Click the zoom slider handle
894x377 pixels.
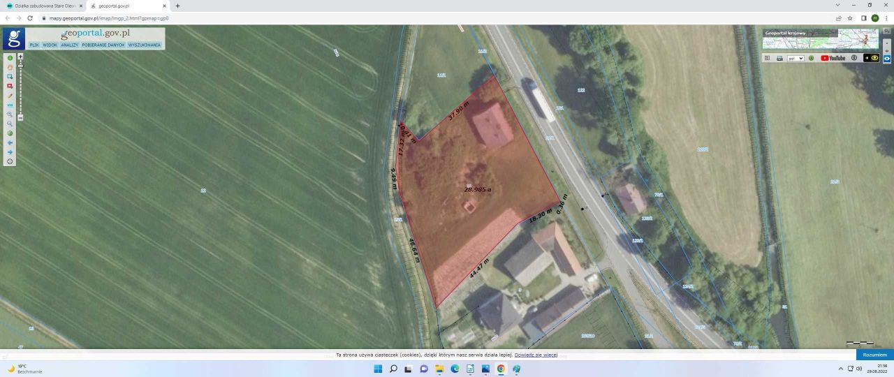pos(20,65)
